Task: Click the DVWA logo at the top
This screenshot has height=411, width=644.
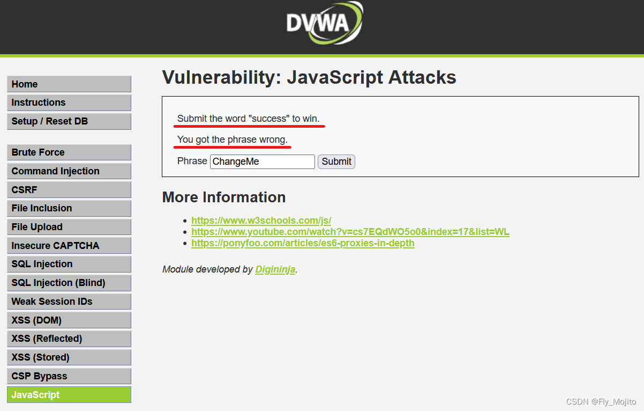Action: point(324,23)
